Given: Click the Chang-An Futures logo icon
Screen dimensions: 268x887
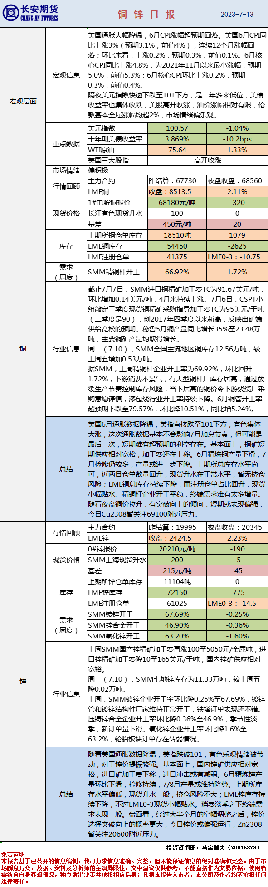Looking at the screenshot, I should (x=10, y=14).
